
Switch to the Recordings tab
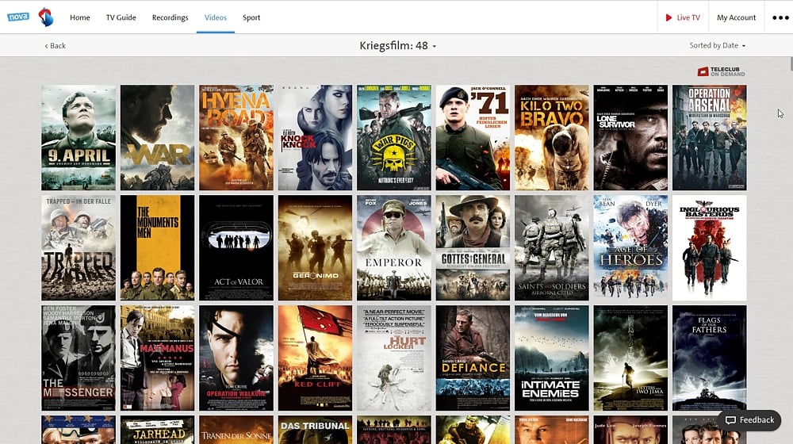tap(170, 17)
